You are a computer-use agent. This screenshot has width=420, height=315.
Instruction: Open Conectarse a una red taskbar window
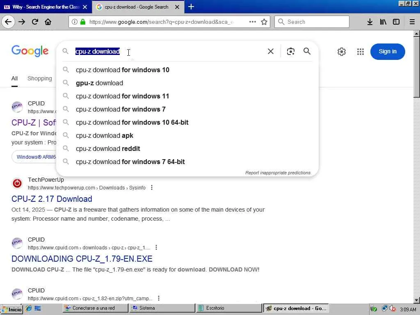coord(95,308)
